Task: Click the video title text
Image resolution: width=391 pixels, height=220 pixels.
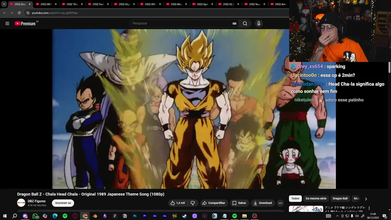Action: [x=91, y=194]
